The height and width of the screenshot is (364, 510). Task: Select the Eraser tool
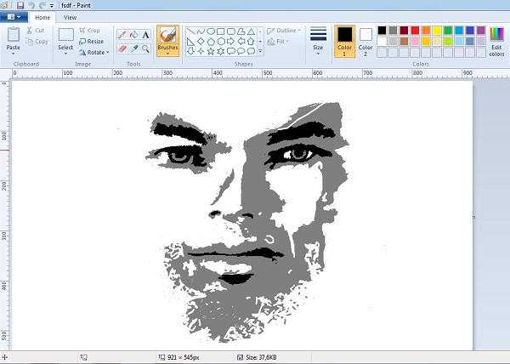[121, 48]
